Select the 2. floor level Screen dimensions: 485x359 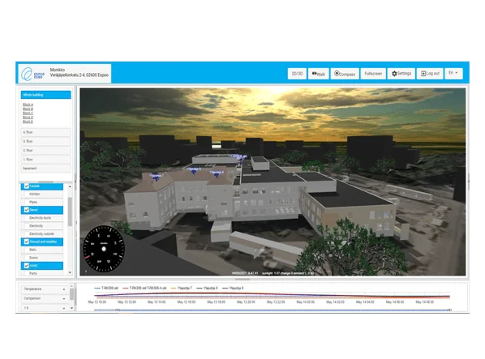[x=45, y=151]
